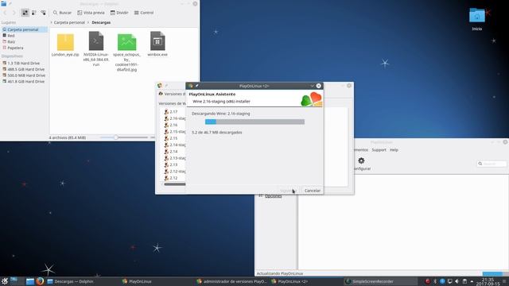Screen dimensions: 509x286
Task: Click the red recording tray icon
Action: [428, 281]
